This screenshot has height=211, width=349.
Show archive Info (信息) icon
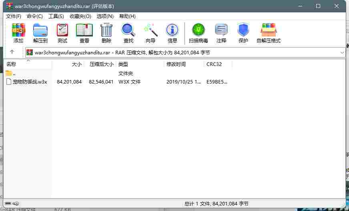coord(172,30)
